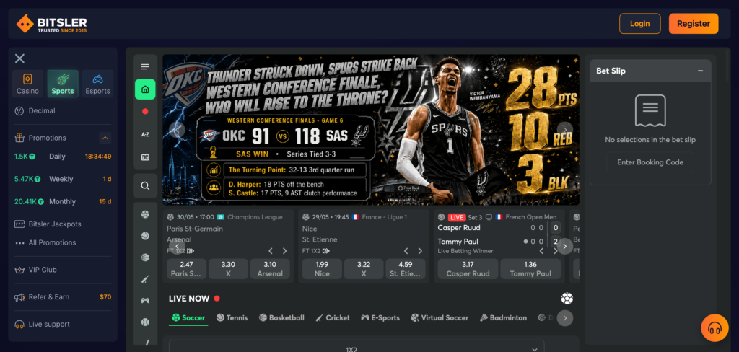This screenshot has height=352, width=739.
Task: Select the Virtual Soccer live tab
Action: 440,318
